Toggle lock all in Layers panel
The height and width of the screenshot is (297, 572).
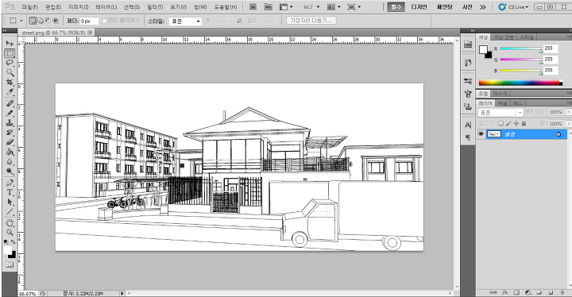(524, 124)
